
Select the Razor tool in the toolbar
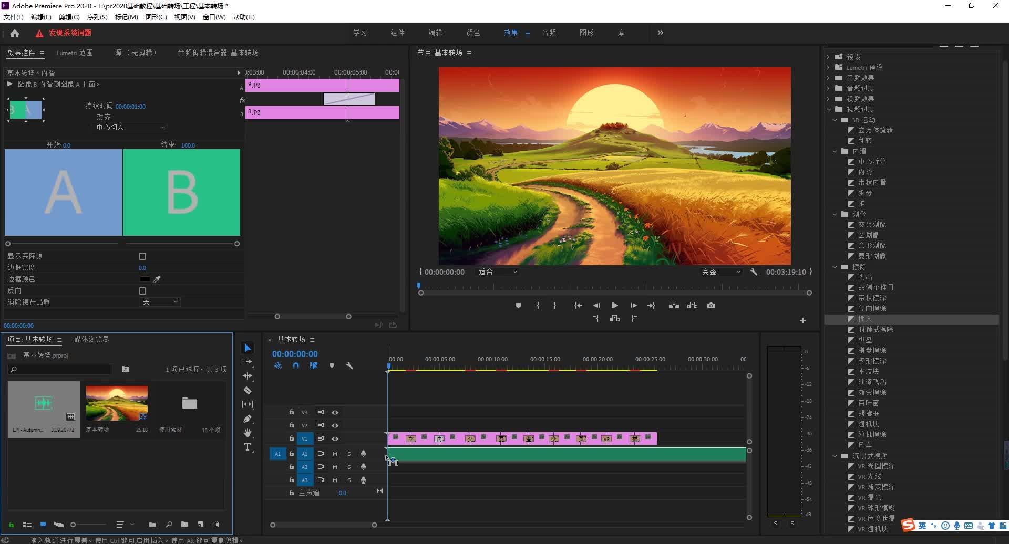(x=248, y=390)
